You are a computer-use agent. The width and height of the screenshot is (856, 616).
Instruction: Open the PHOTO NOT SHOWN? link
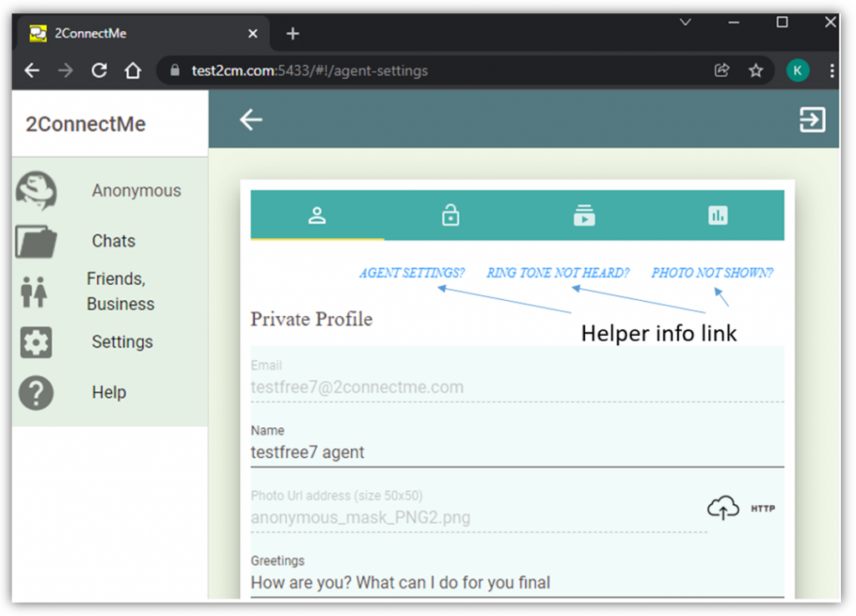point(712,273)
